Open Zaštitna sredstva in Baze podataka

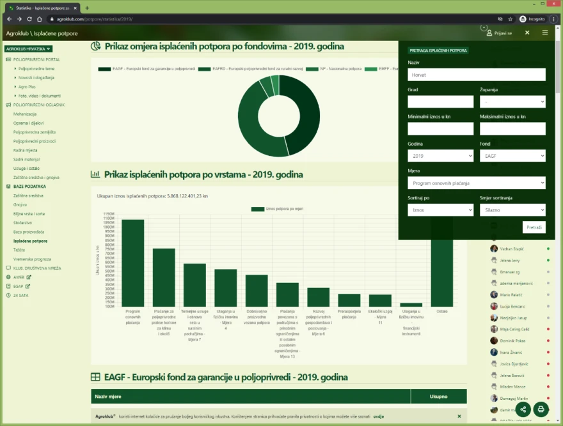[28, 195]
